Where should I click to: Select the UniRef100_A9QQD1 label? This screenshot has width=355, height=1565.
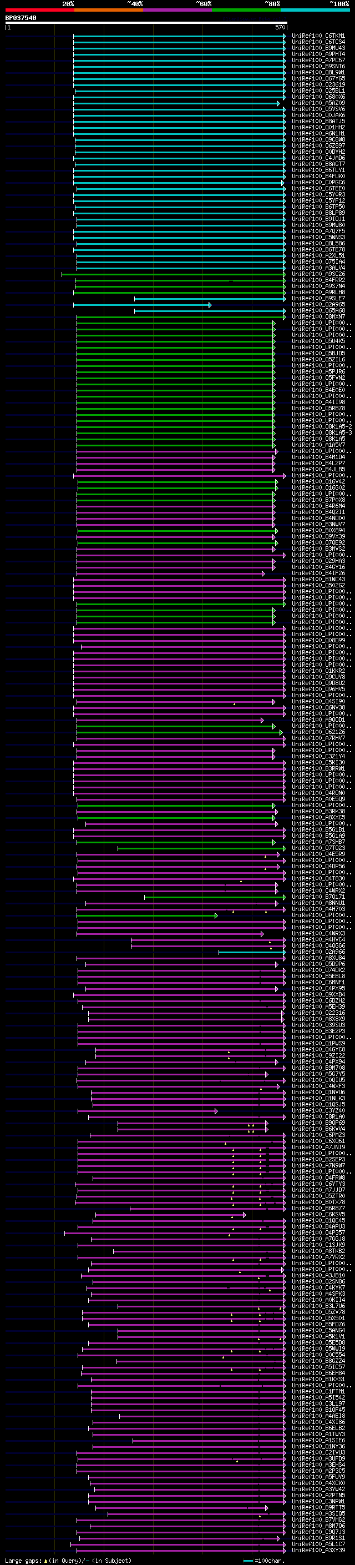(x=318, y=720)
